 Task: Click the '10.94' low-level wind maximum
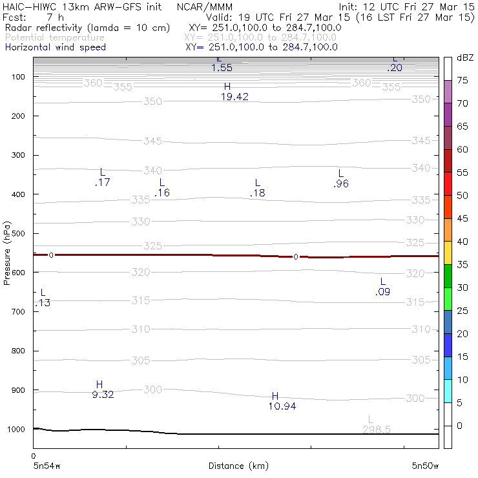coord(282,406)
